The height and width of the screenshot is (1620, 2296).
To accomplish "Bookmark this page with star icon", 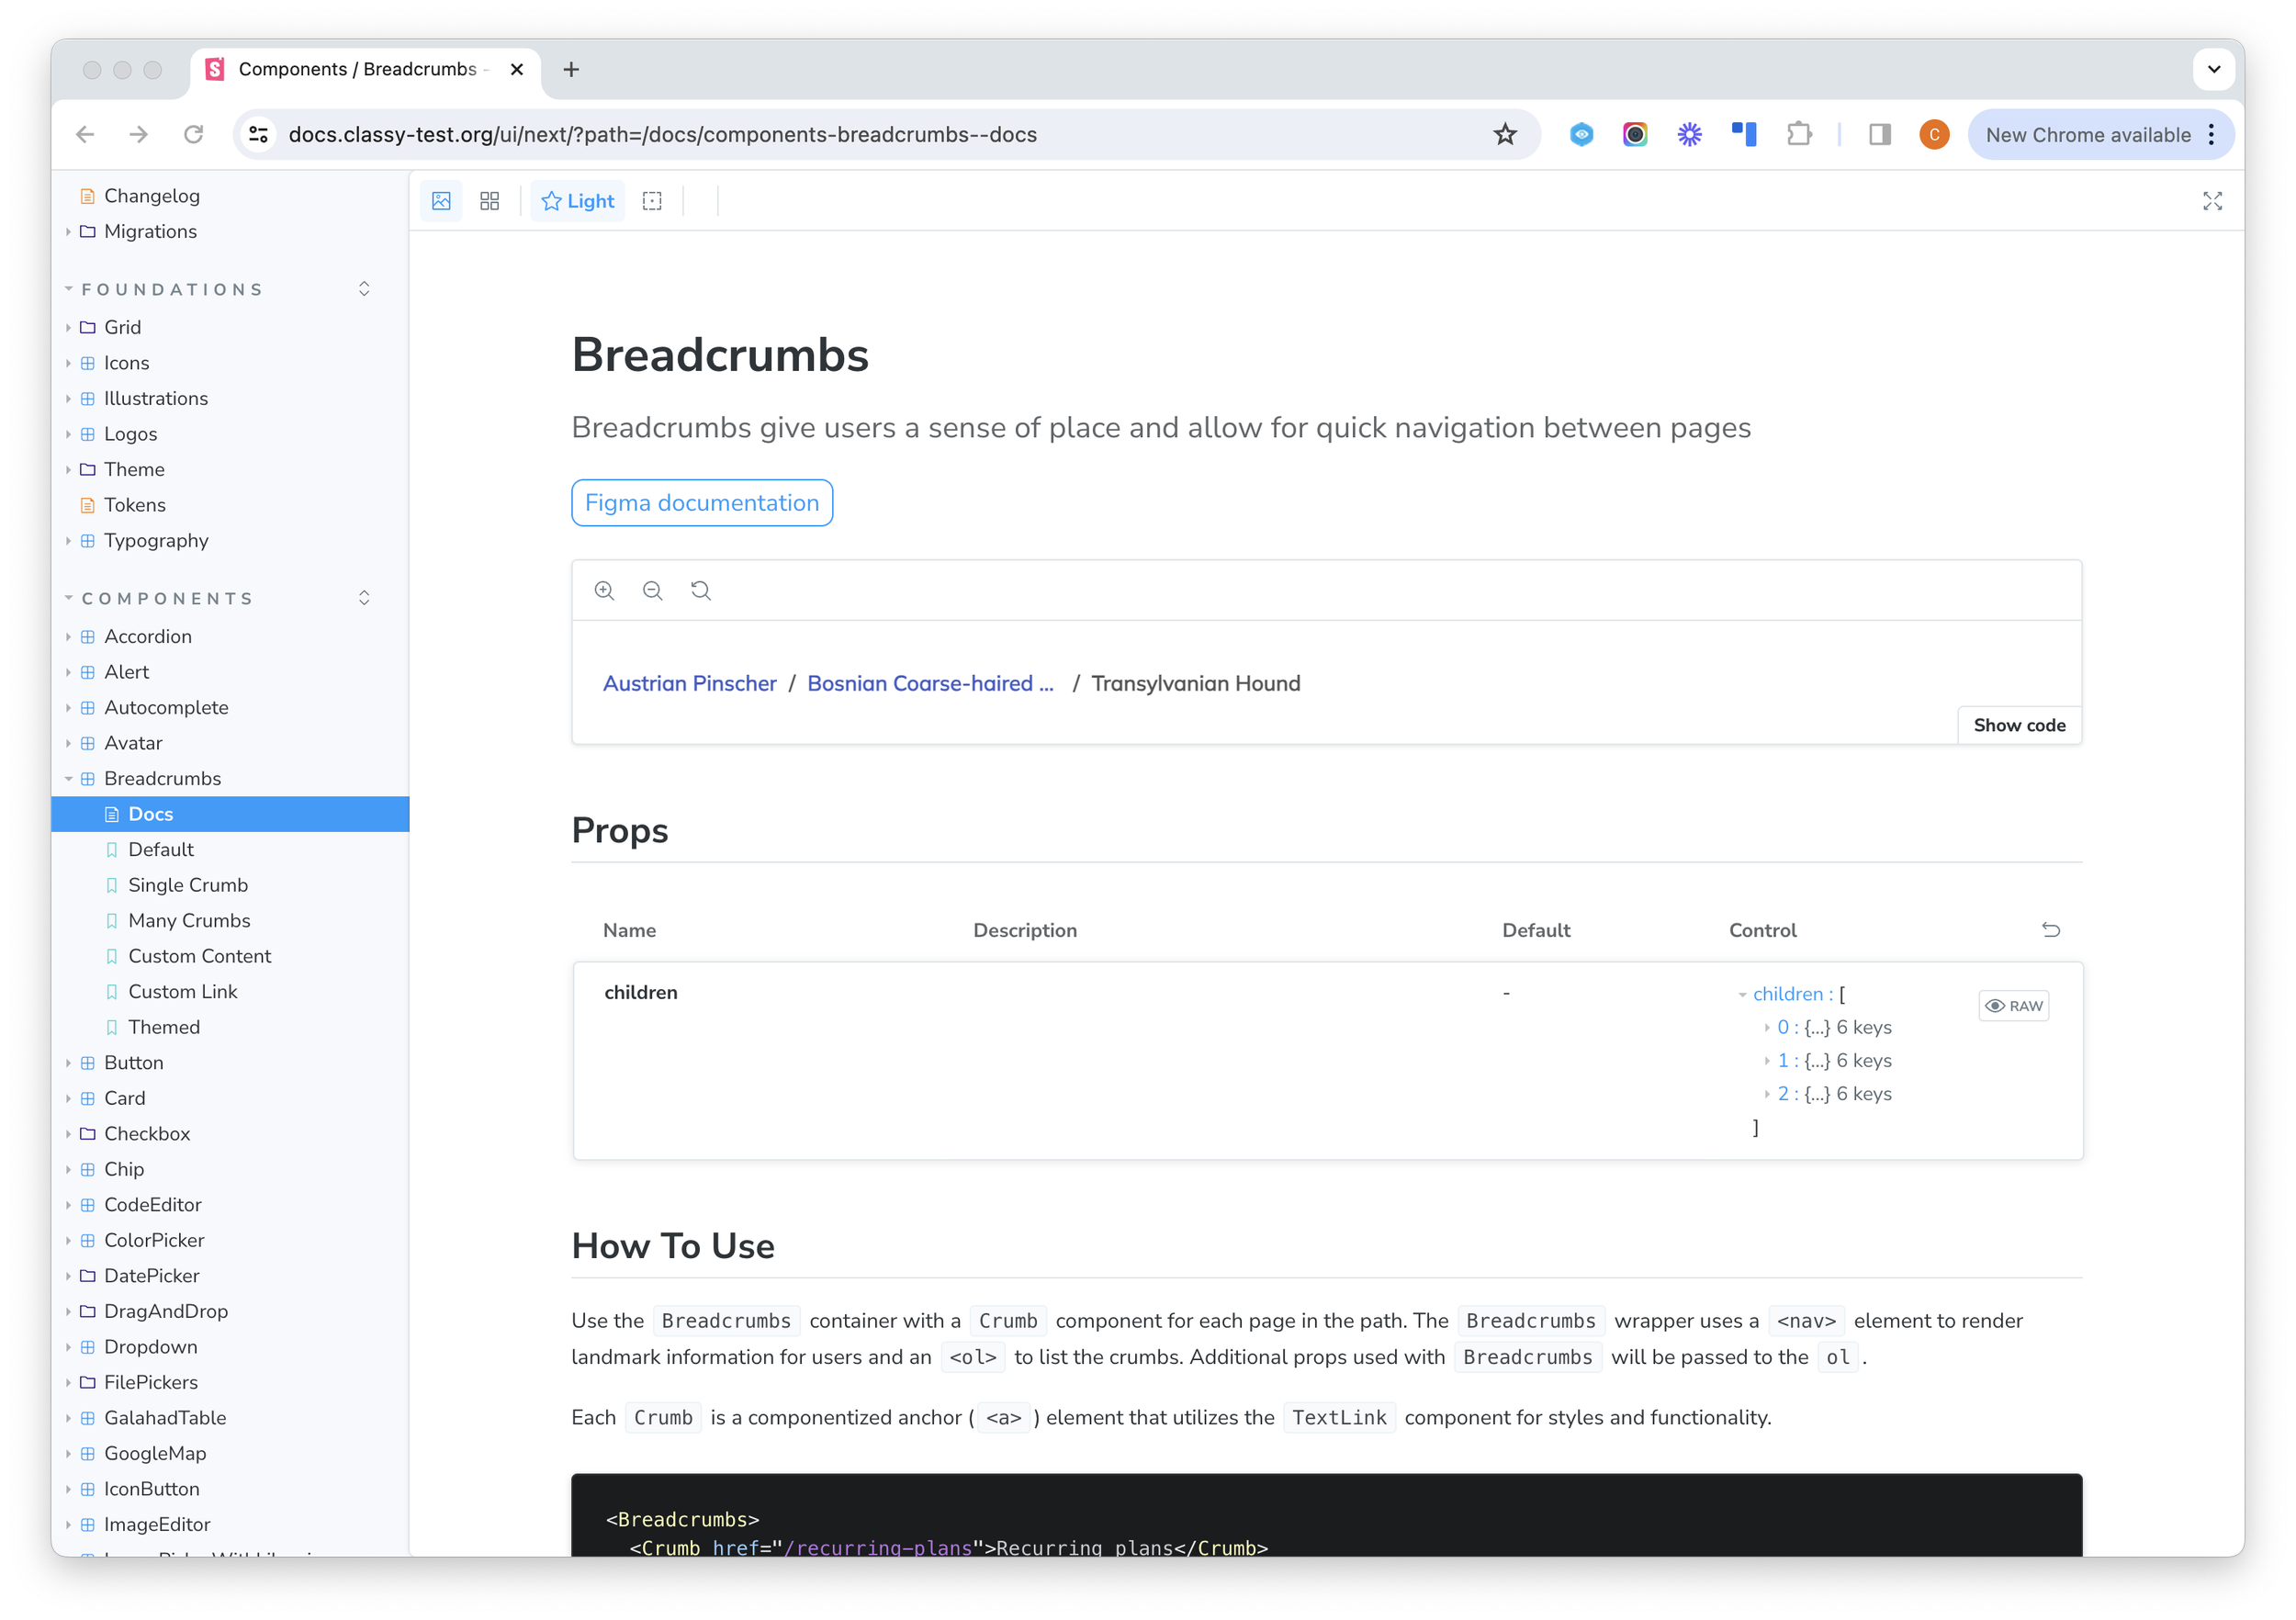I will (x=1505, y=135).
